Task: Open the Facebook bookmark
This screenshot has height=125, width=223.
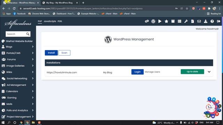Action: (20, 14)
